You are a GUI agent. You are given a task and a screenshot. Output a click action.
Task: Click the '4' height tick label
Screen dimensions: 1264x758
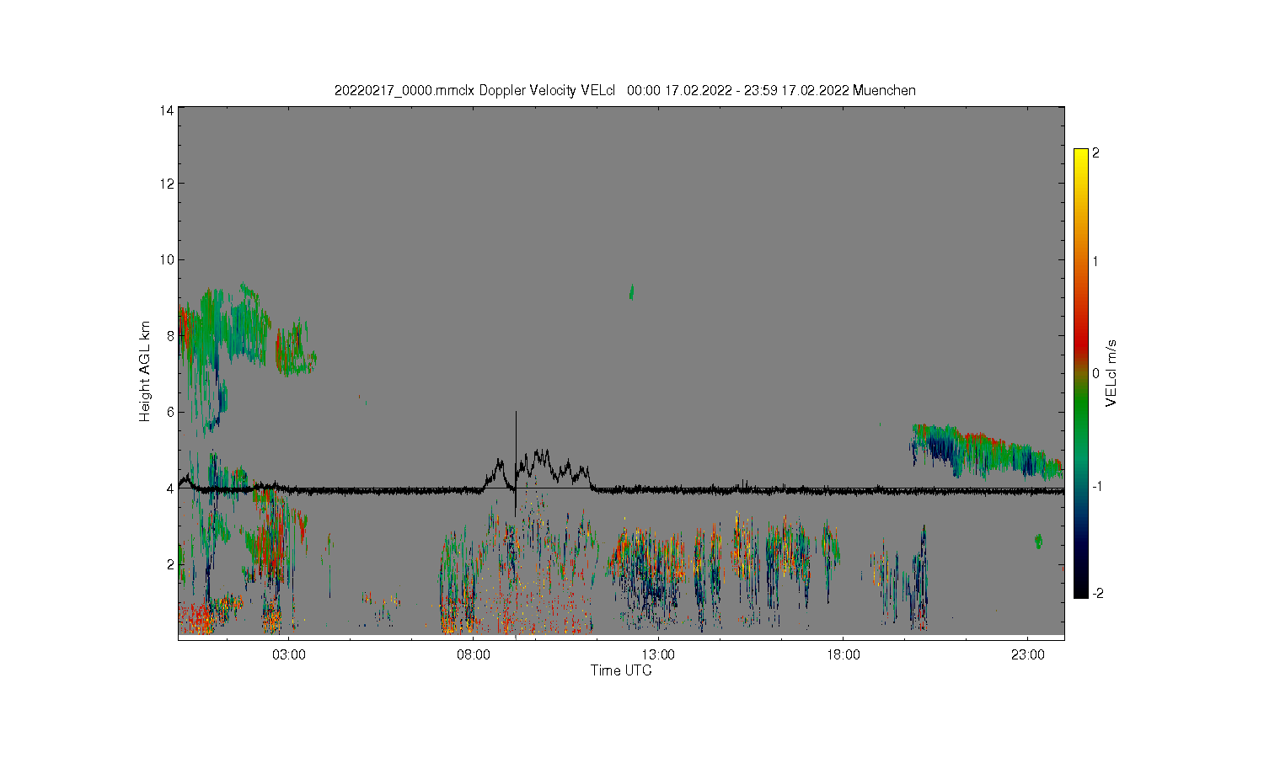(170, 488)
